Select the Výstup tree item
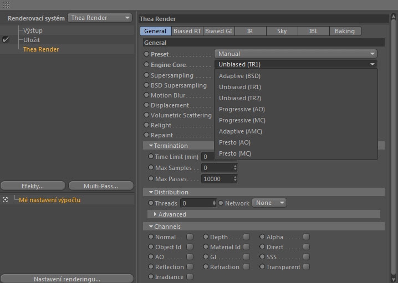 click(x=33, y=30)
